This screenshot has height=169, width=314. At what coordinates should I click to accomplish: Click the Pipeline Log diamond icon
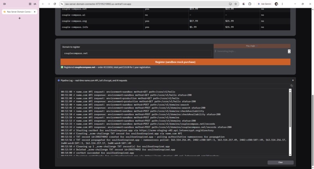(x=59, y=80)
